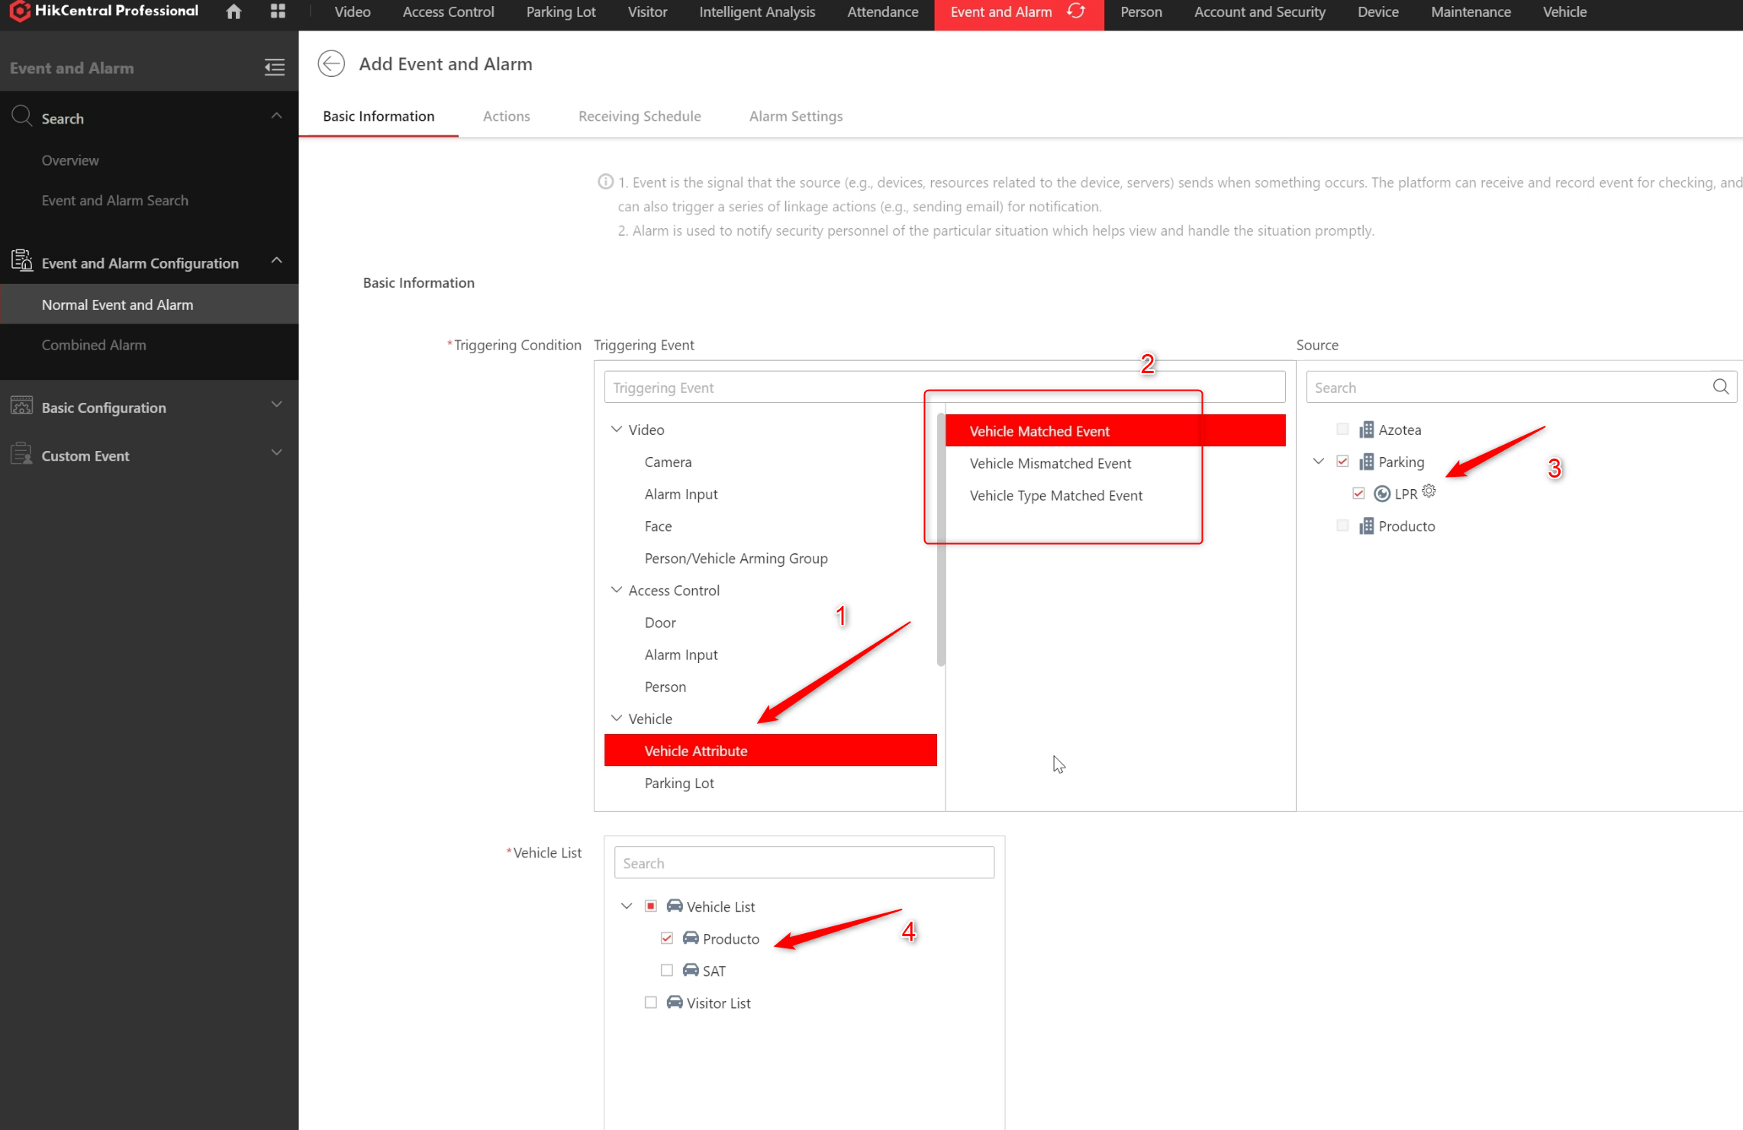This screenshot has width=1743, height=1130.
Task: Collapse the sidebar Search section chevron
Action: point(276,116)
